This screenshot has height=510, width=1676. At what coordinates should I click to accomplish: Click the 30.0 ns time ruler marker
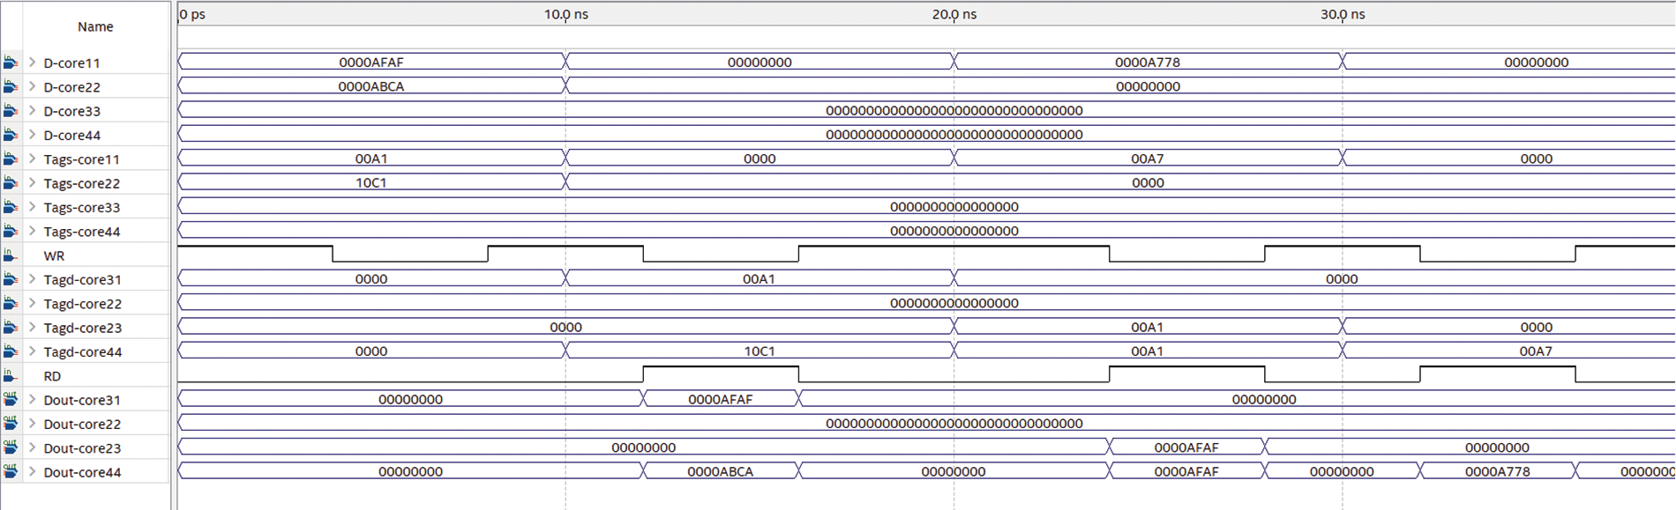tap(1343, 14)
